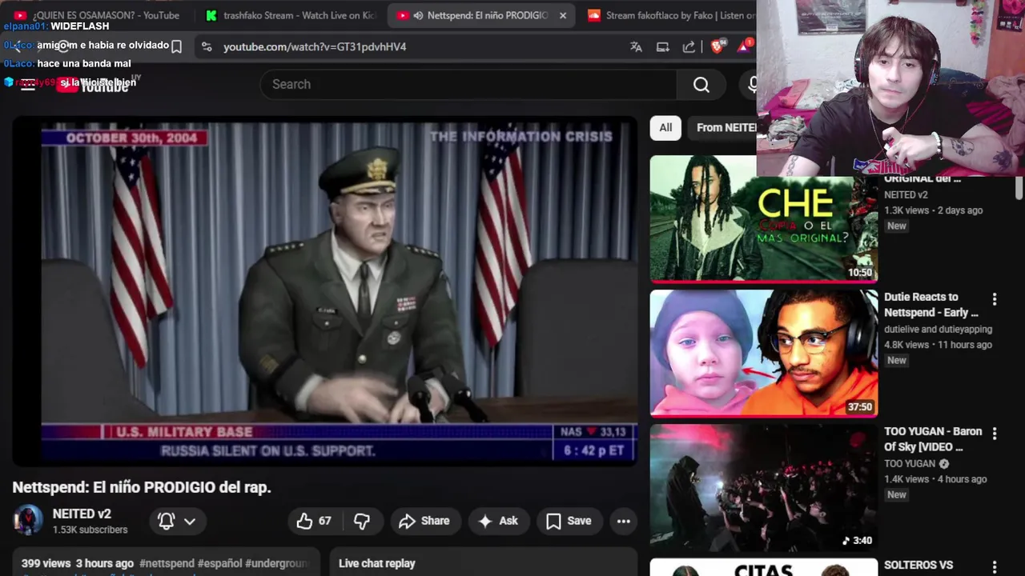Open options for Dutie Reacts to Nettspend video
1025x576 pixels.
(995, 299)
